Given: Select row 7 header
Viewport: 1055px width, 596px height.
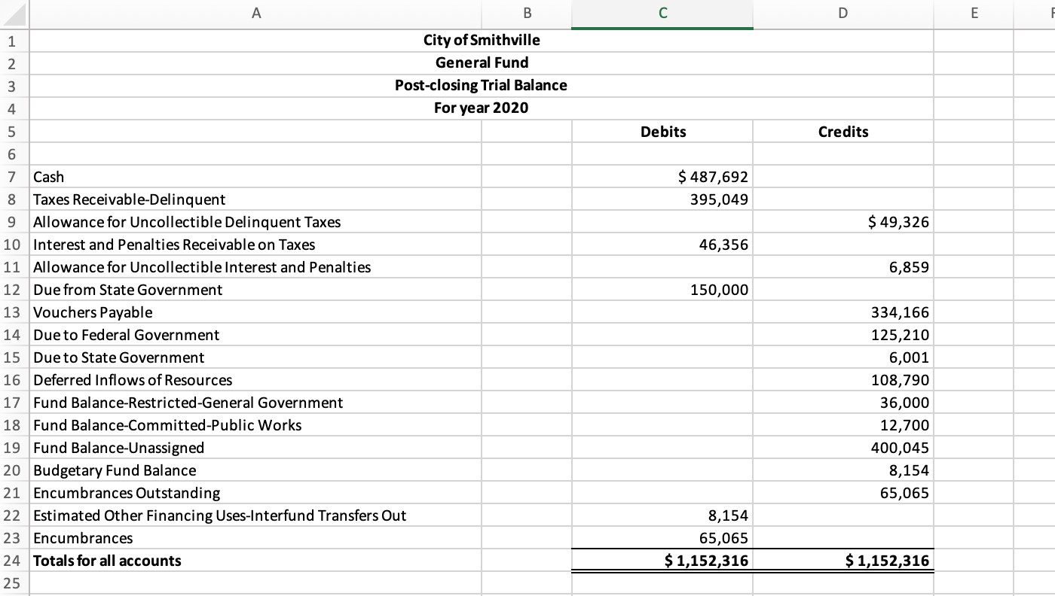Looking at the screenshot, I should click(14, 177).
